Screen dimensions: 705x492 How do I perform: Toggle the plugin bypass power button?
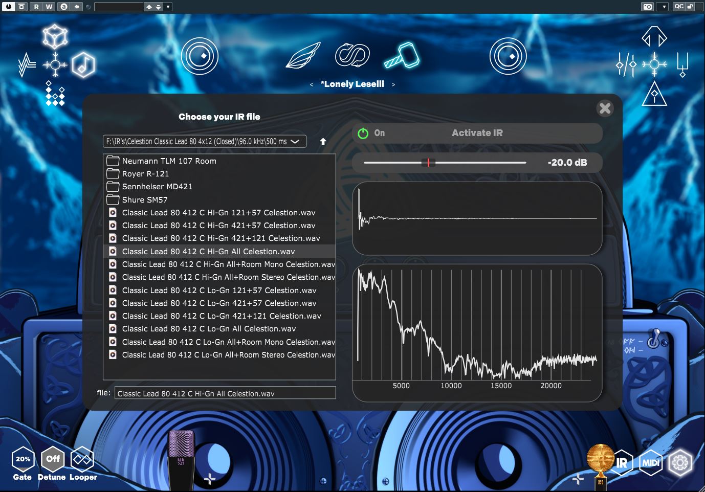[x=9, y=7]
